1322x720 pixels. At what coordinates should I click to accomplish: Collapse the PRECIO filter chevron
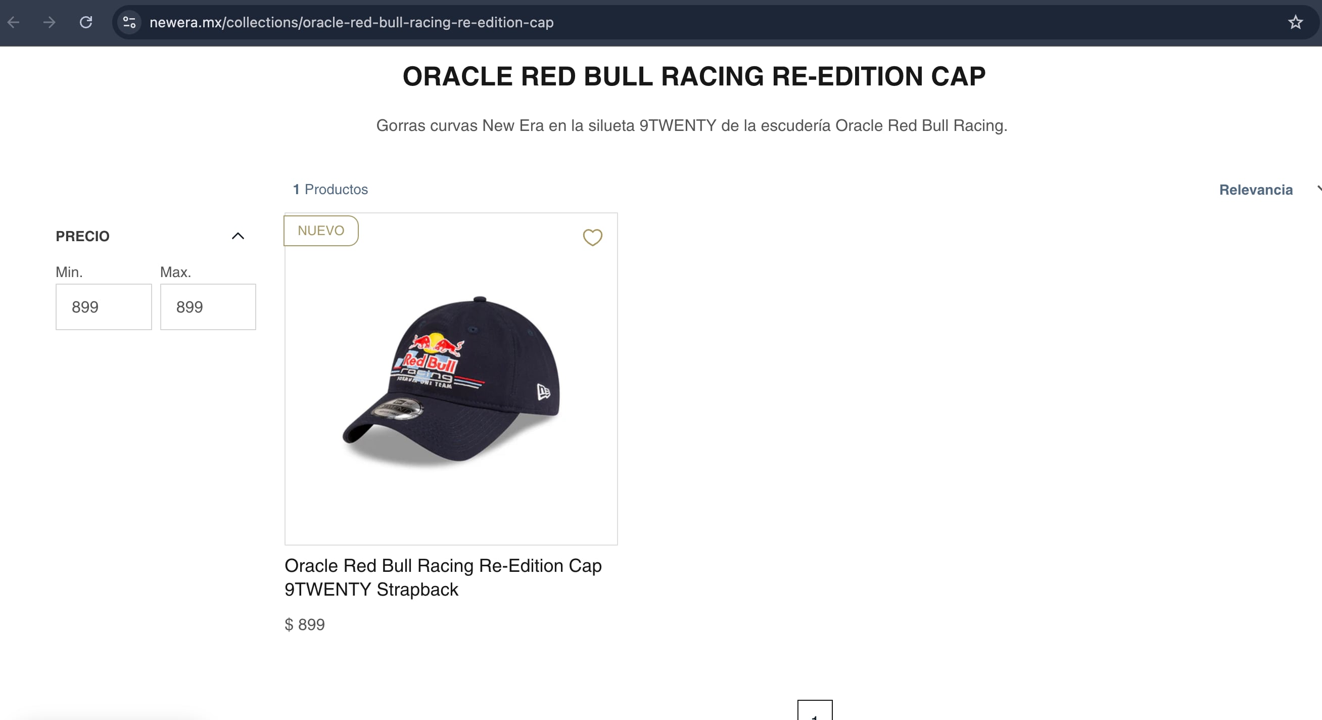point(238,236)
